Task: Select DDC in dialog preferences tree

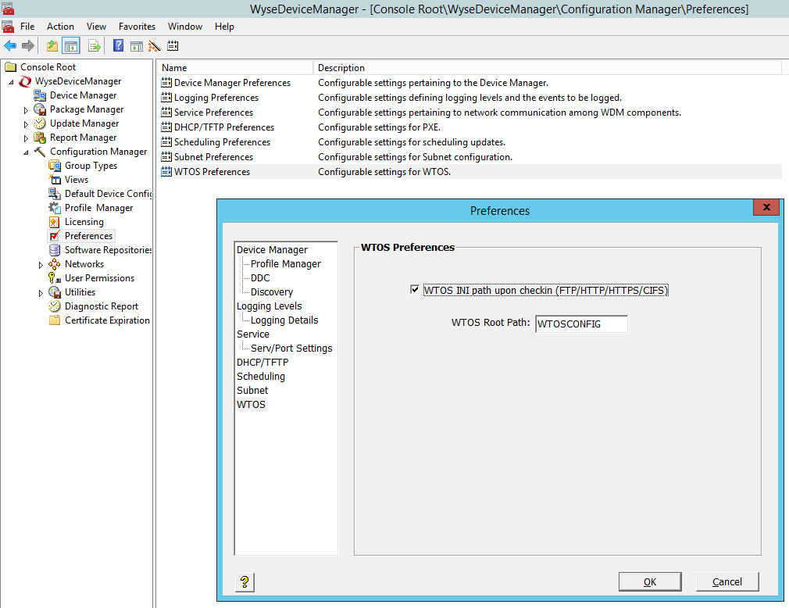Action: click(260, 278)
